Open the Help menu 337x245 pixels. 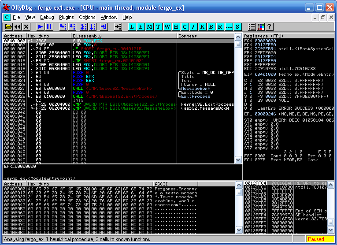tap(127, 17)
